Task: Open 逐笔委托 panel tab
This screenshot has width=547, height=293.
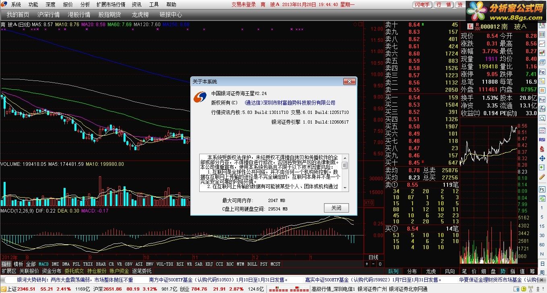Action: coord(142,271)
